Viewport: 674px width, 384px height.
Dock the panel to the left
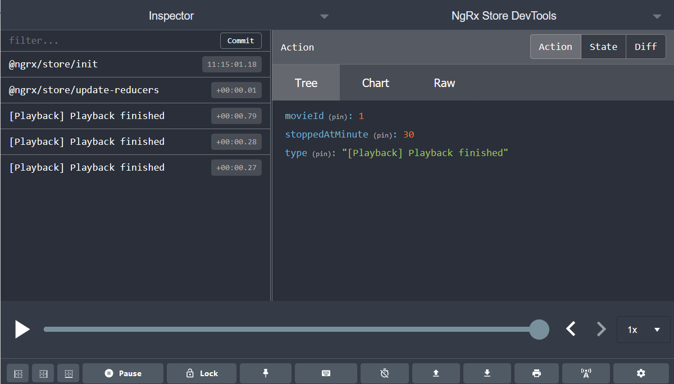click(x=18, y=373)
